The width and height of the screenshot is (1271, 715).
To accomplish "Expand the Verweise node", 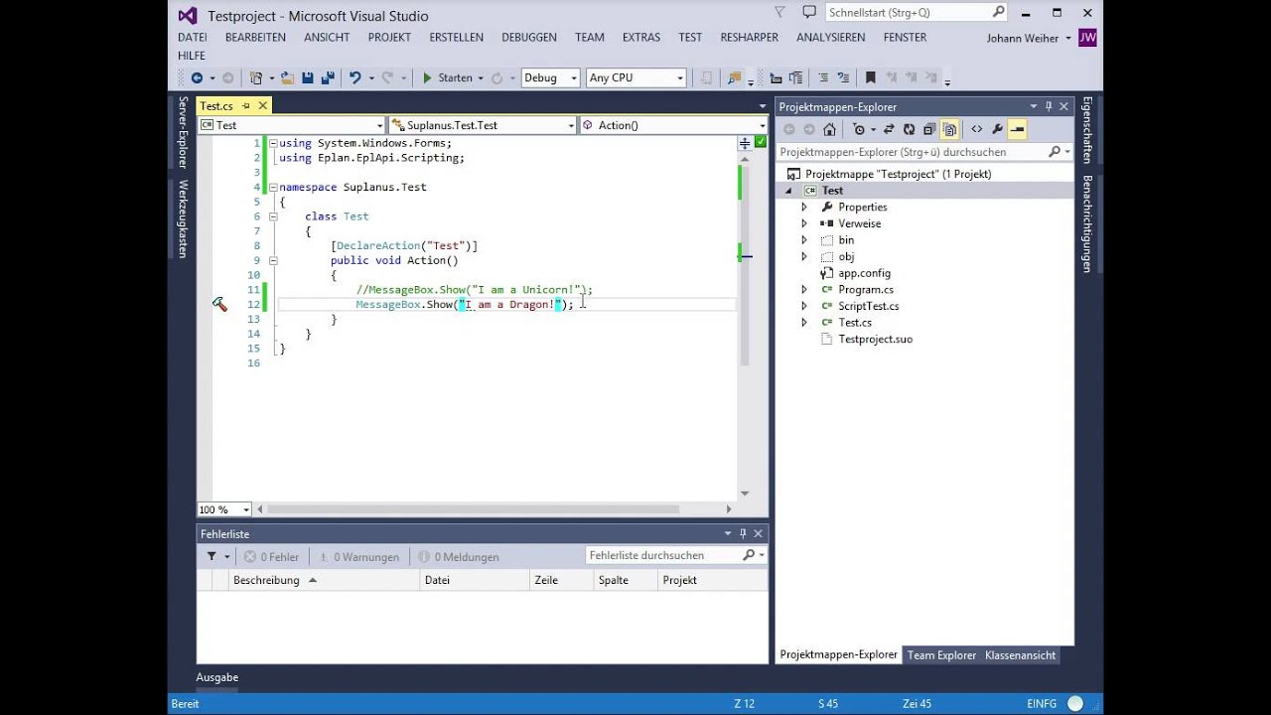I will pos(804,223).
